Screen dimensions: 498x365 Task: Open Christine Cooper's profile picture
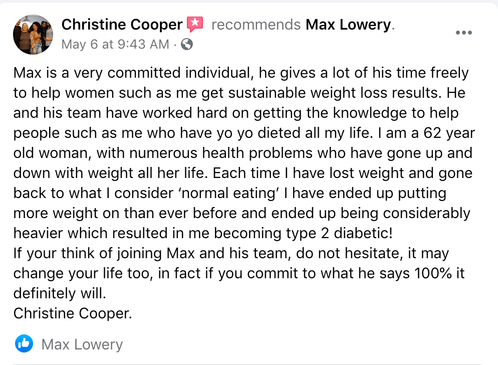[x=33, y=34]
